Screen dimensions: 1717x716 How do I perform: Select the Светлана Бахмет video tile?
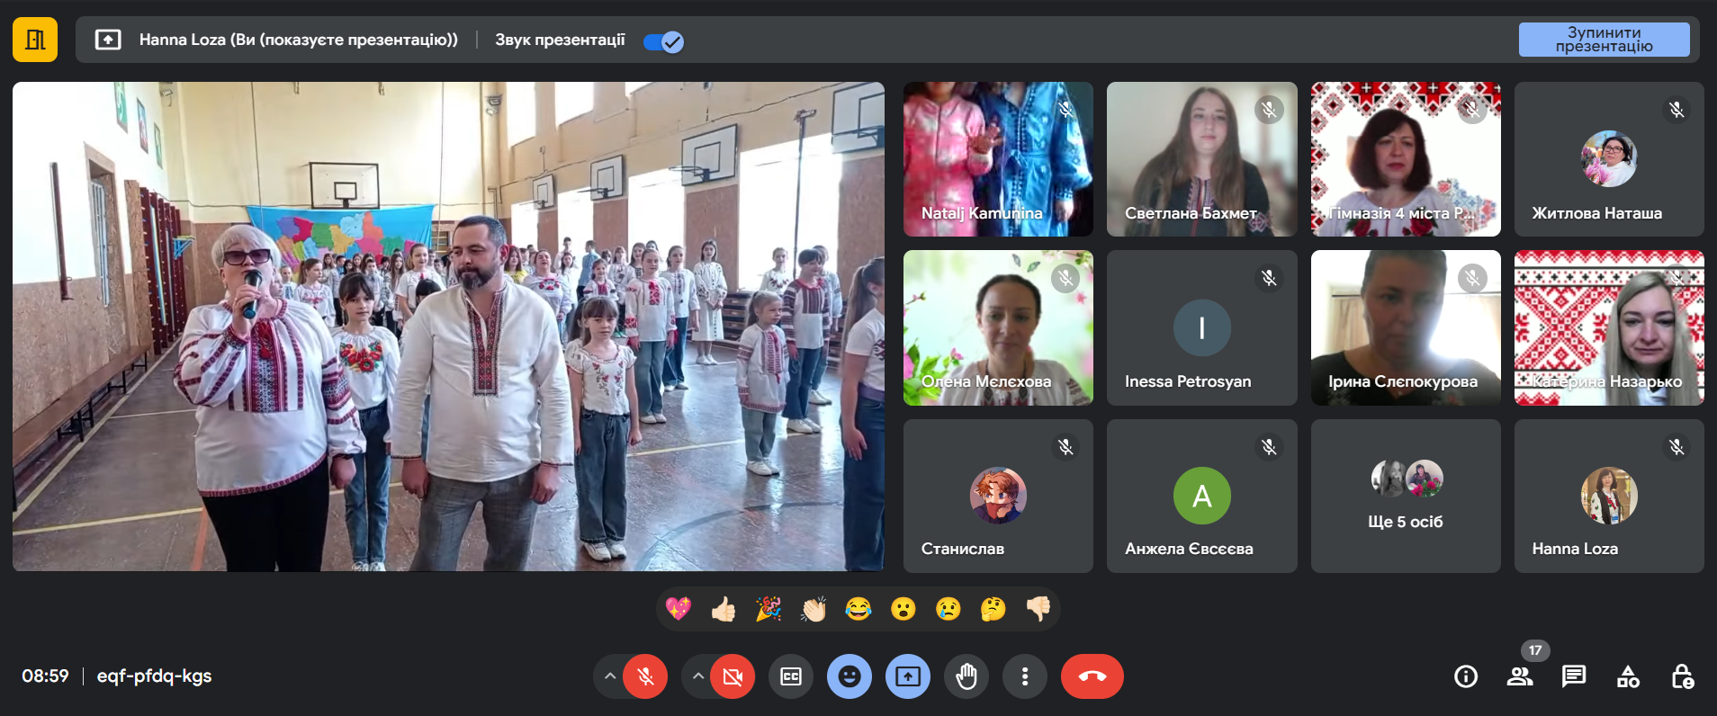[x=1201, y=159]
